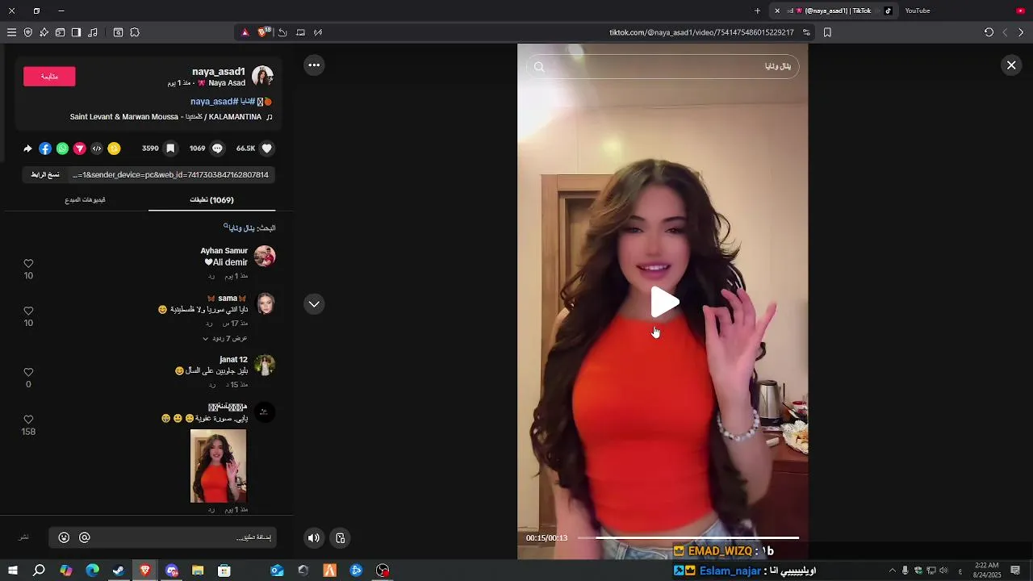Share the video to Facebook
The width and height of the screenshot is (1033, 581).
pos(45,148)
